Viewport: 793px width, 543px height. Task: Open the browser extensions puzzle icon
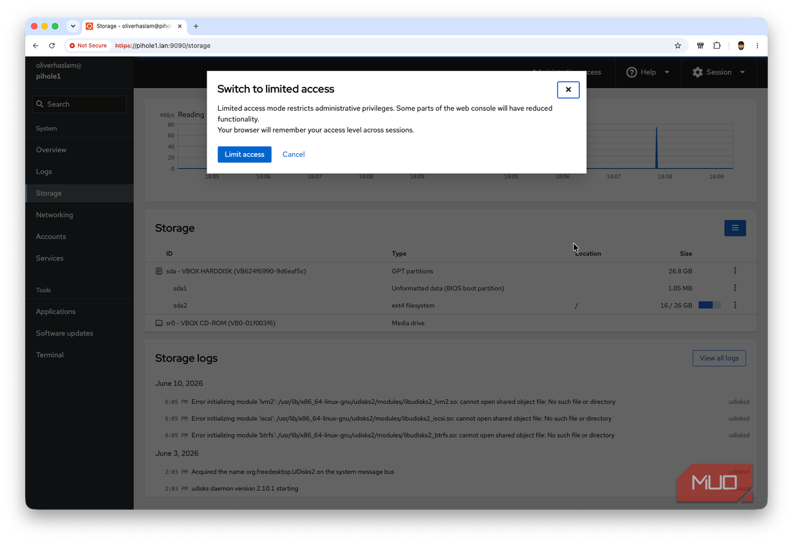click(x=717, y=46)
